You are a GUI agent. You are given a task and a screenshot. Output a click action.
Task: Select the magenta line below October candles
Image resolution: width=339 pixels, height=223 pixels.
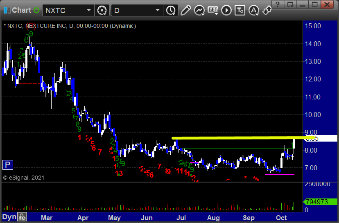pyautogui.click(x=280, y=174)
